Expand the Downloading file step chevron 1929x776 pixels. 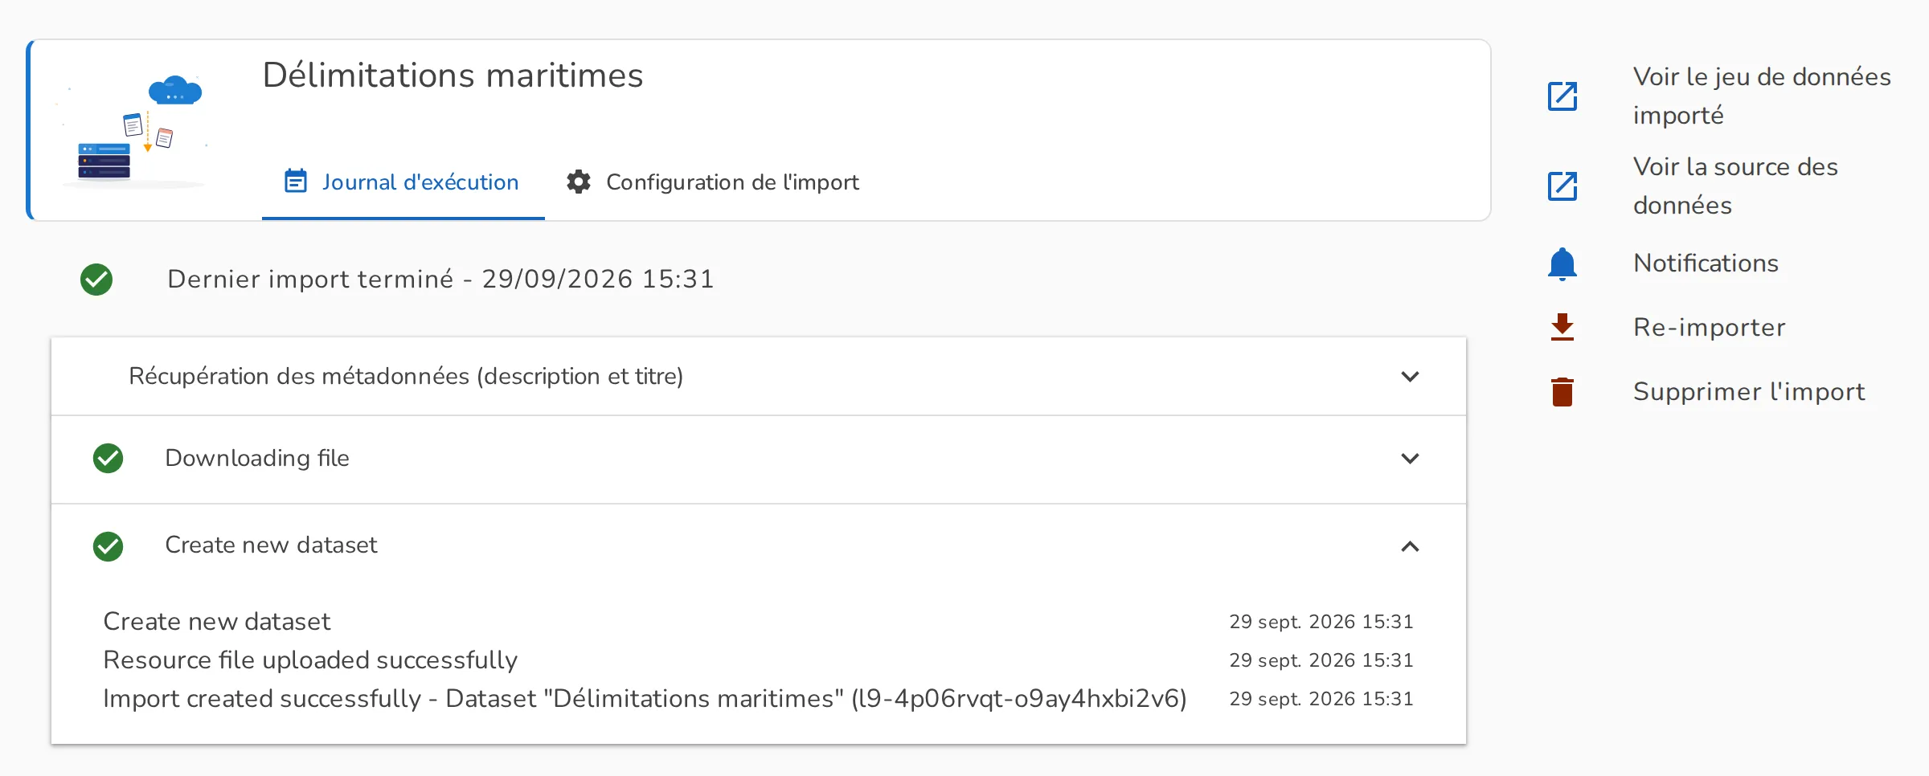[x=1410, y=459]
